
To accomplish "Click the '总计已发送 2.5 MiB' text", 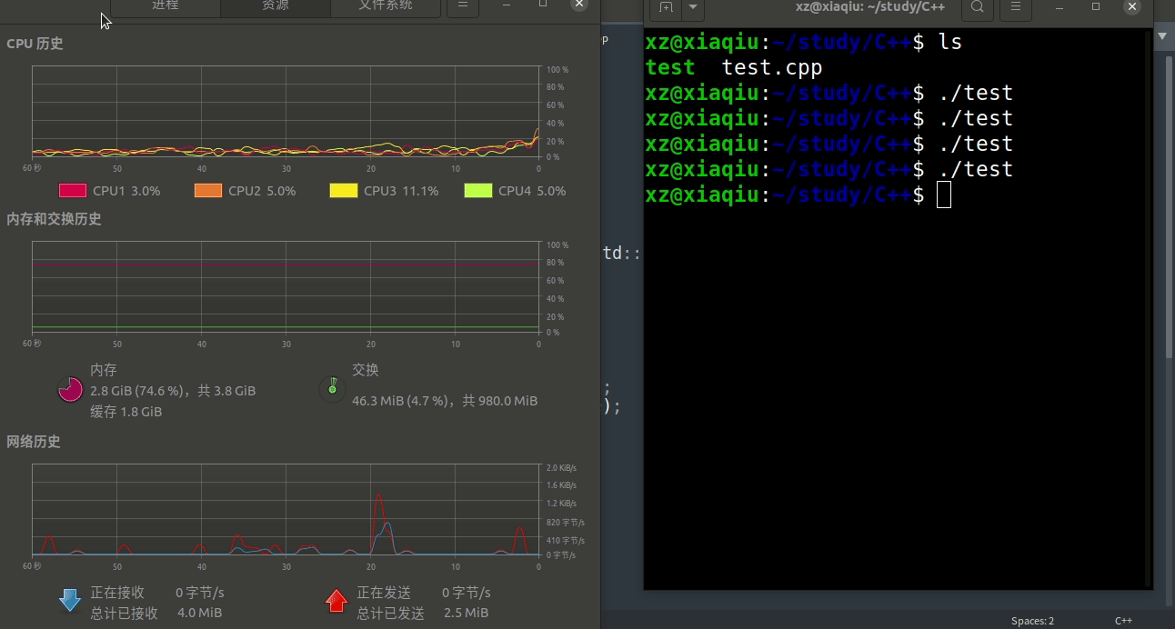I will point(423,613).
